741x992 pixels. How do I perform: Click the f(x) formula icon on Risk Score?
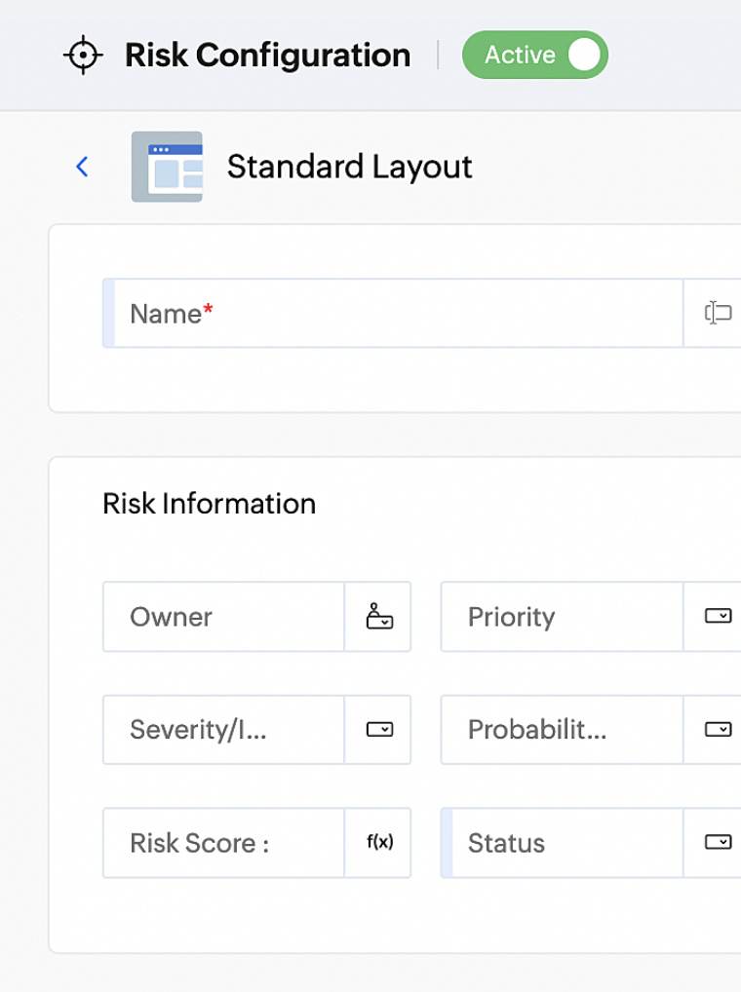[x=378, y=842]
